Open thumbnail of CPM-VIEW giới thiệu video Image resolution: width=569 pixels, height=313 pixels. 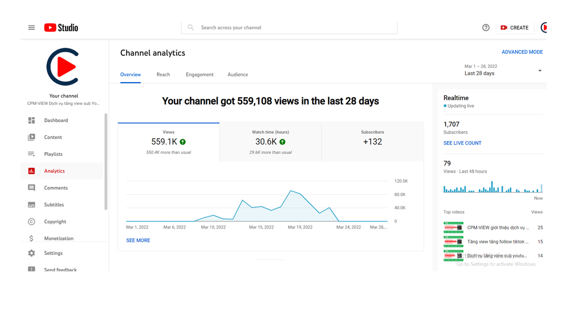[x=453, y=228]
